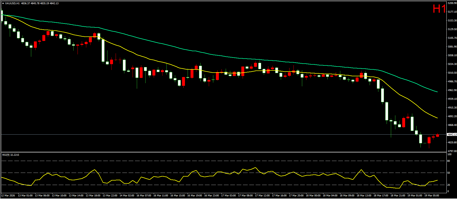457x199 pixels.
Task: Click the yellow RSI line's latest point
Action: 437,180
